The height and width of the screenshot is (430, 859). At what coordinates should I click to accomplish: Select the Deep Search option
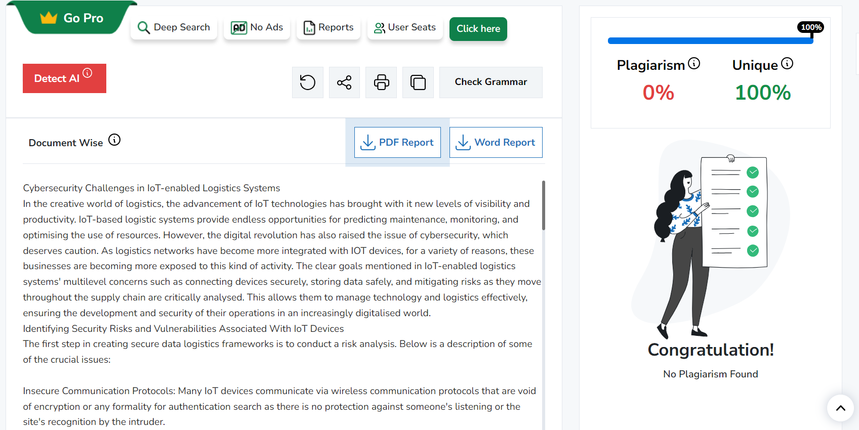pyautogui.click(x=174, y=27)
